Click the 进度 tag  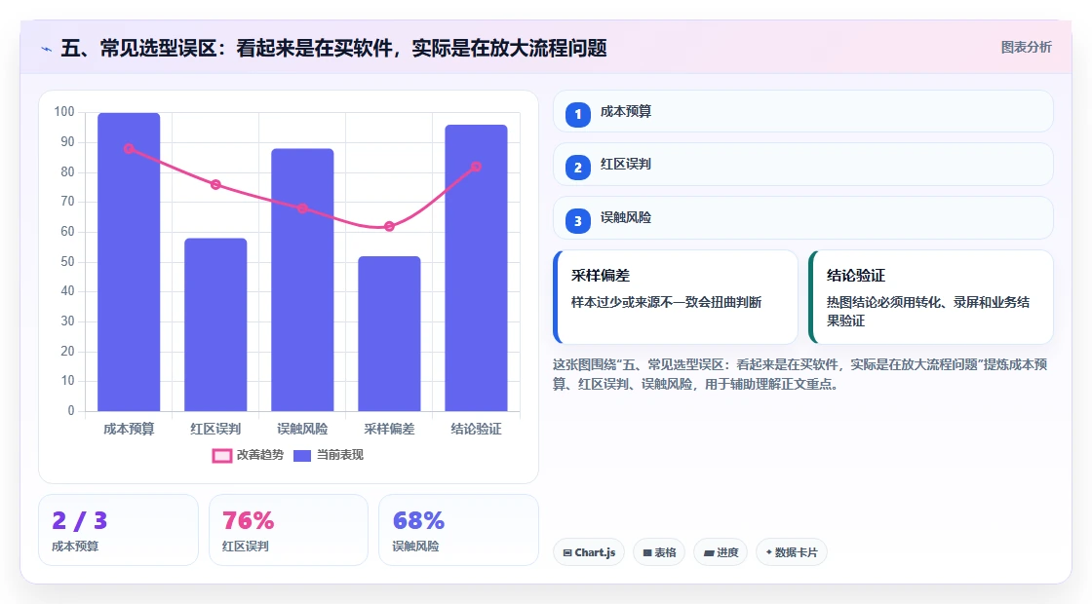coord(721,552)
